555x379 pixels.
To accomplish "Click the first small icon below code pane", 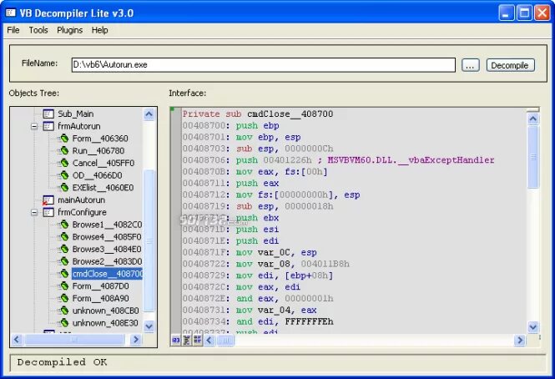I will 176,341.
